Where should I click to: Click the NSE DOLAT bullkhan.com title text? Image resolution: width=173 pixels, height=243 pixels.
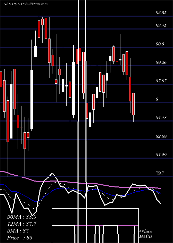point(26,4)
